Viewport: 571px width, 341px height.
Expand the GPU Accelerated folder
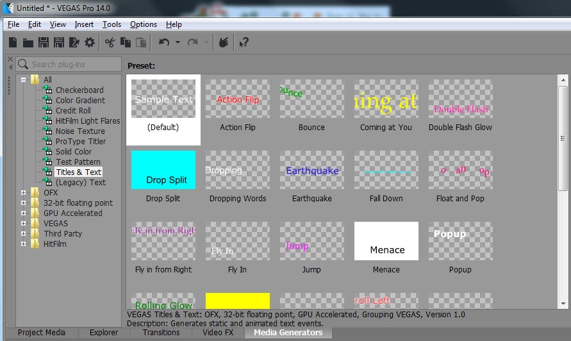[x=24, y=213]
